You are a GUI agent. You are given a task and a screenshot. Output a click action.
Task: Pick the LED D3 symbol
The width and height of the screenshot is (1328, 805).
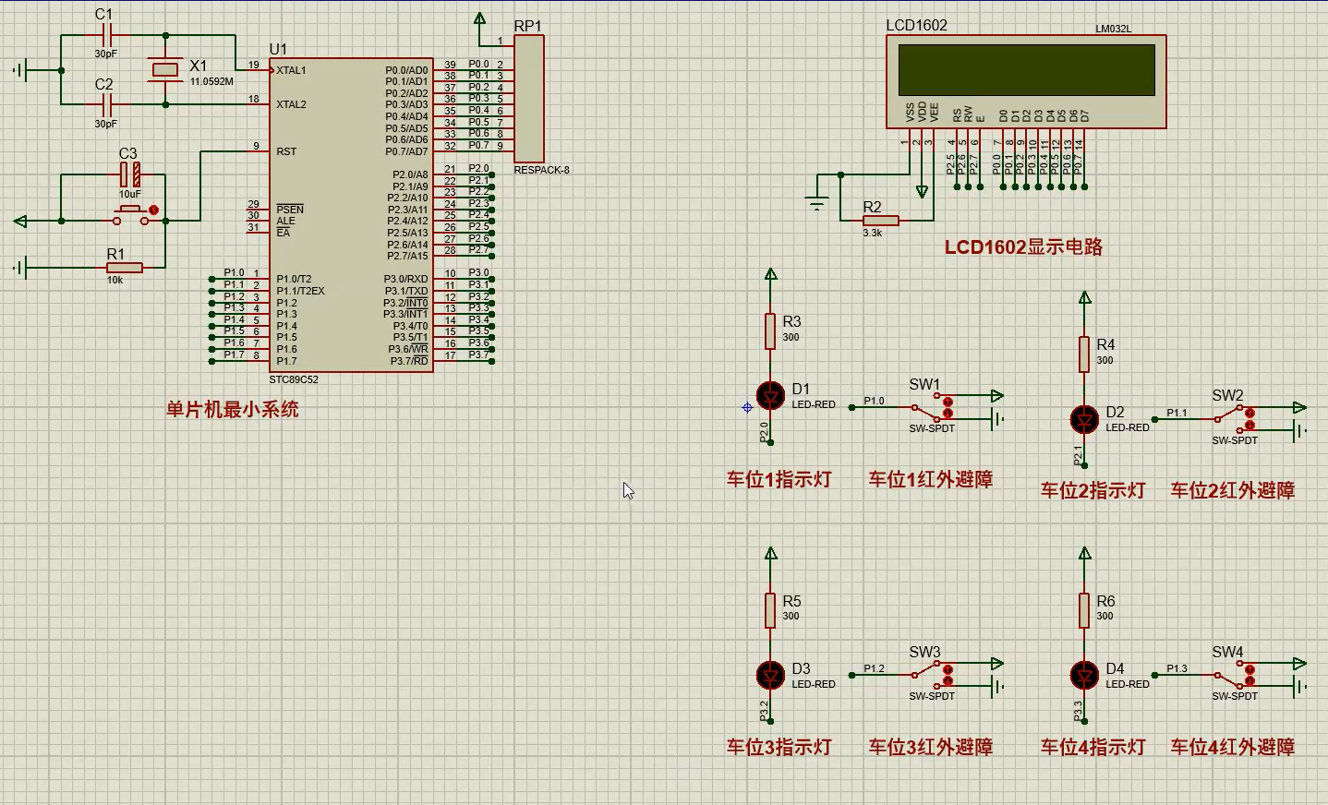tap(770, 676)
